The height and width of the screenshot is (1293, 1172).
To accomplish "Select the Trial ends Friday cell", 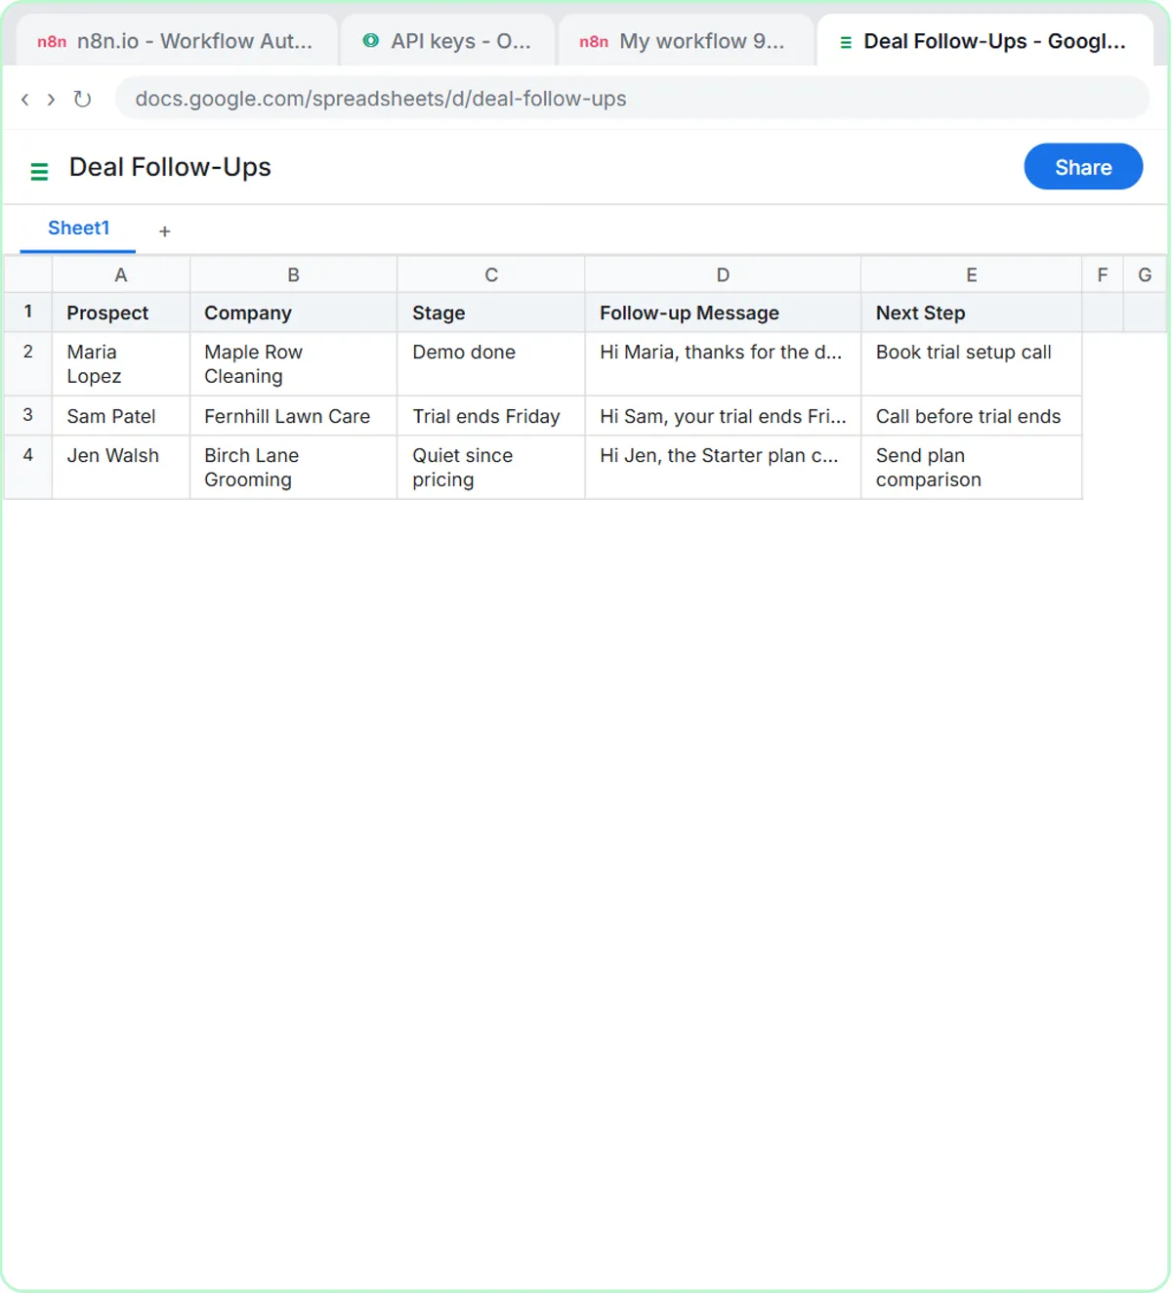I will point(491,416).
